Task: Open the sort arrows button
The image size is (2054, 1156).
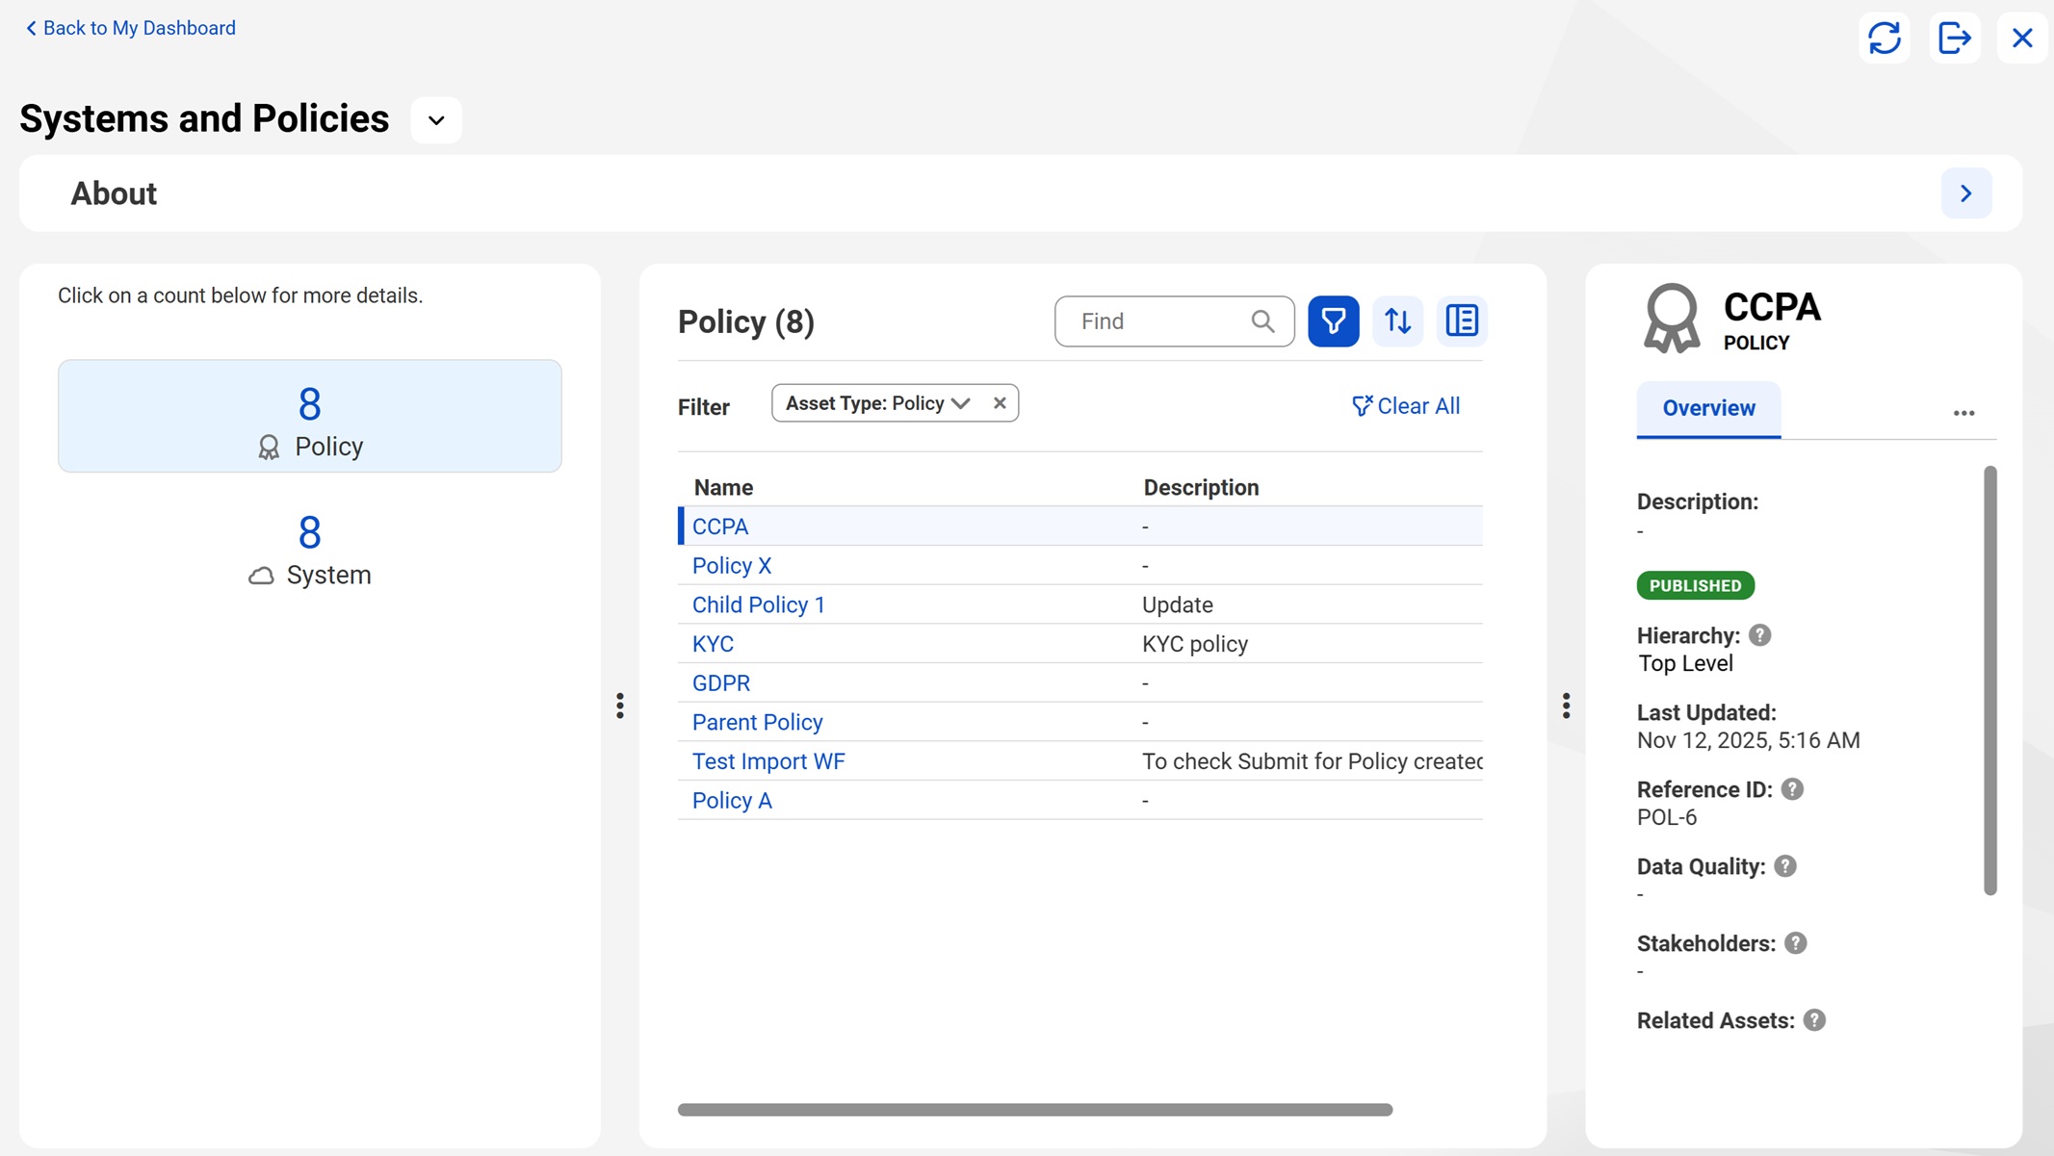Action: click(1397, 321)
